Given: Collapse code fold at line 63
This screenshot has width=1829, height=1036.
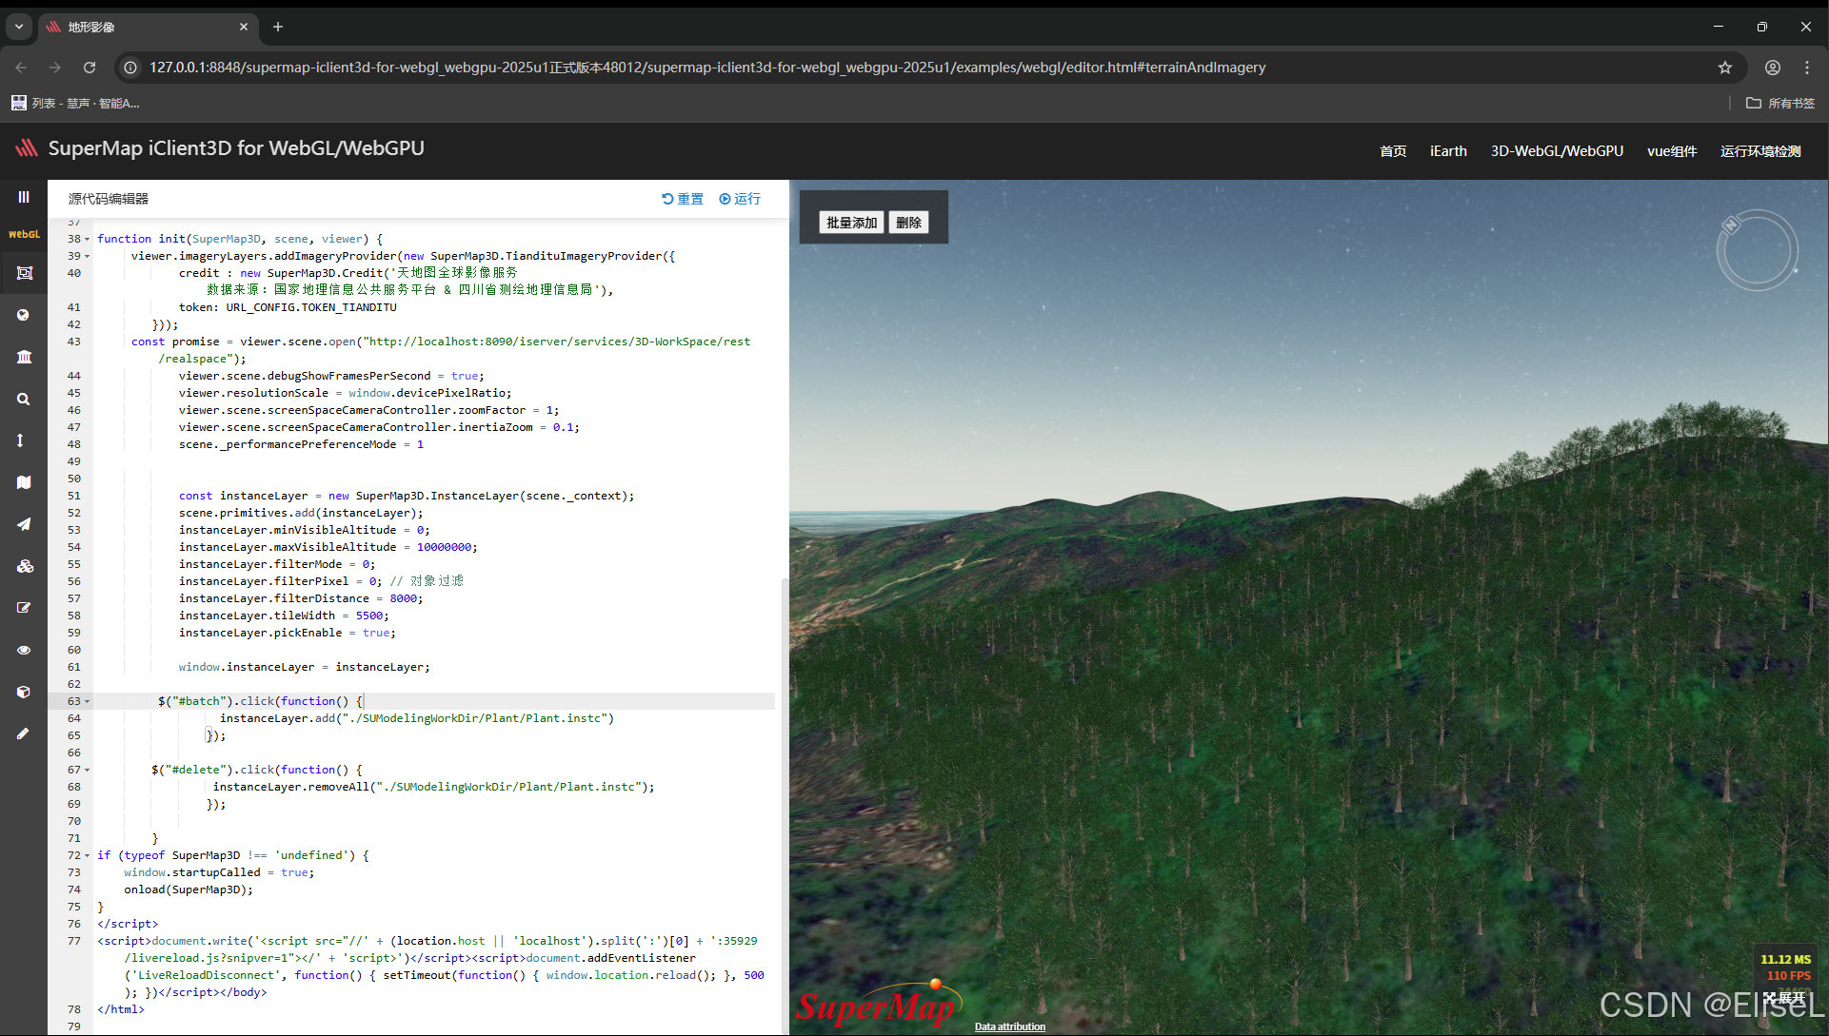Looking at the screenshot, I should pyautogui.click(x=88, y=702).
